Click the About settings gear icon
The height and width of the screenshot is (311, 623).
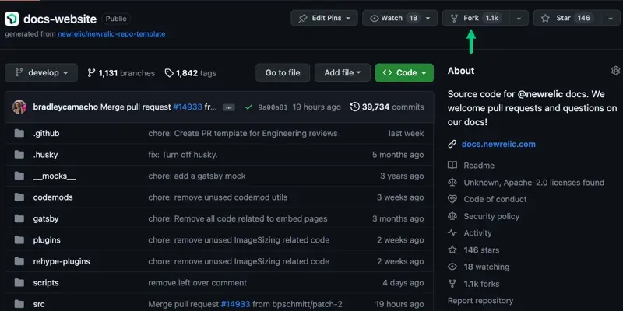(615, 71)
